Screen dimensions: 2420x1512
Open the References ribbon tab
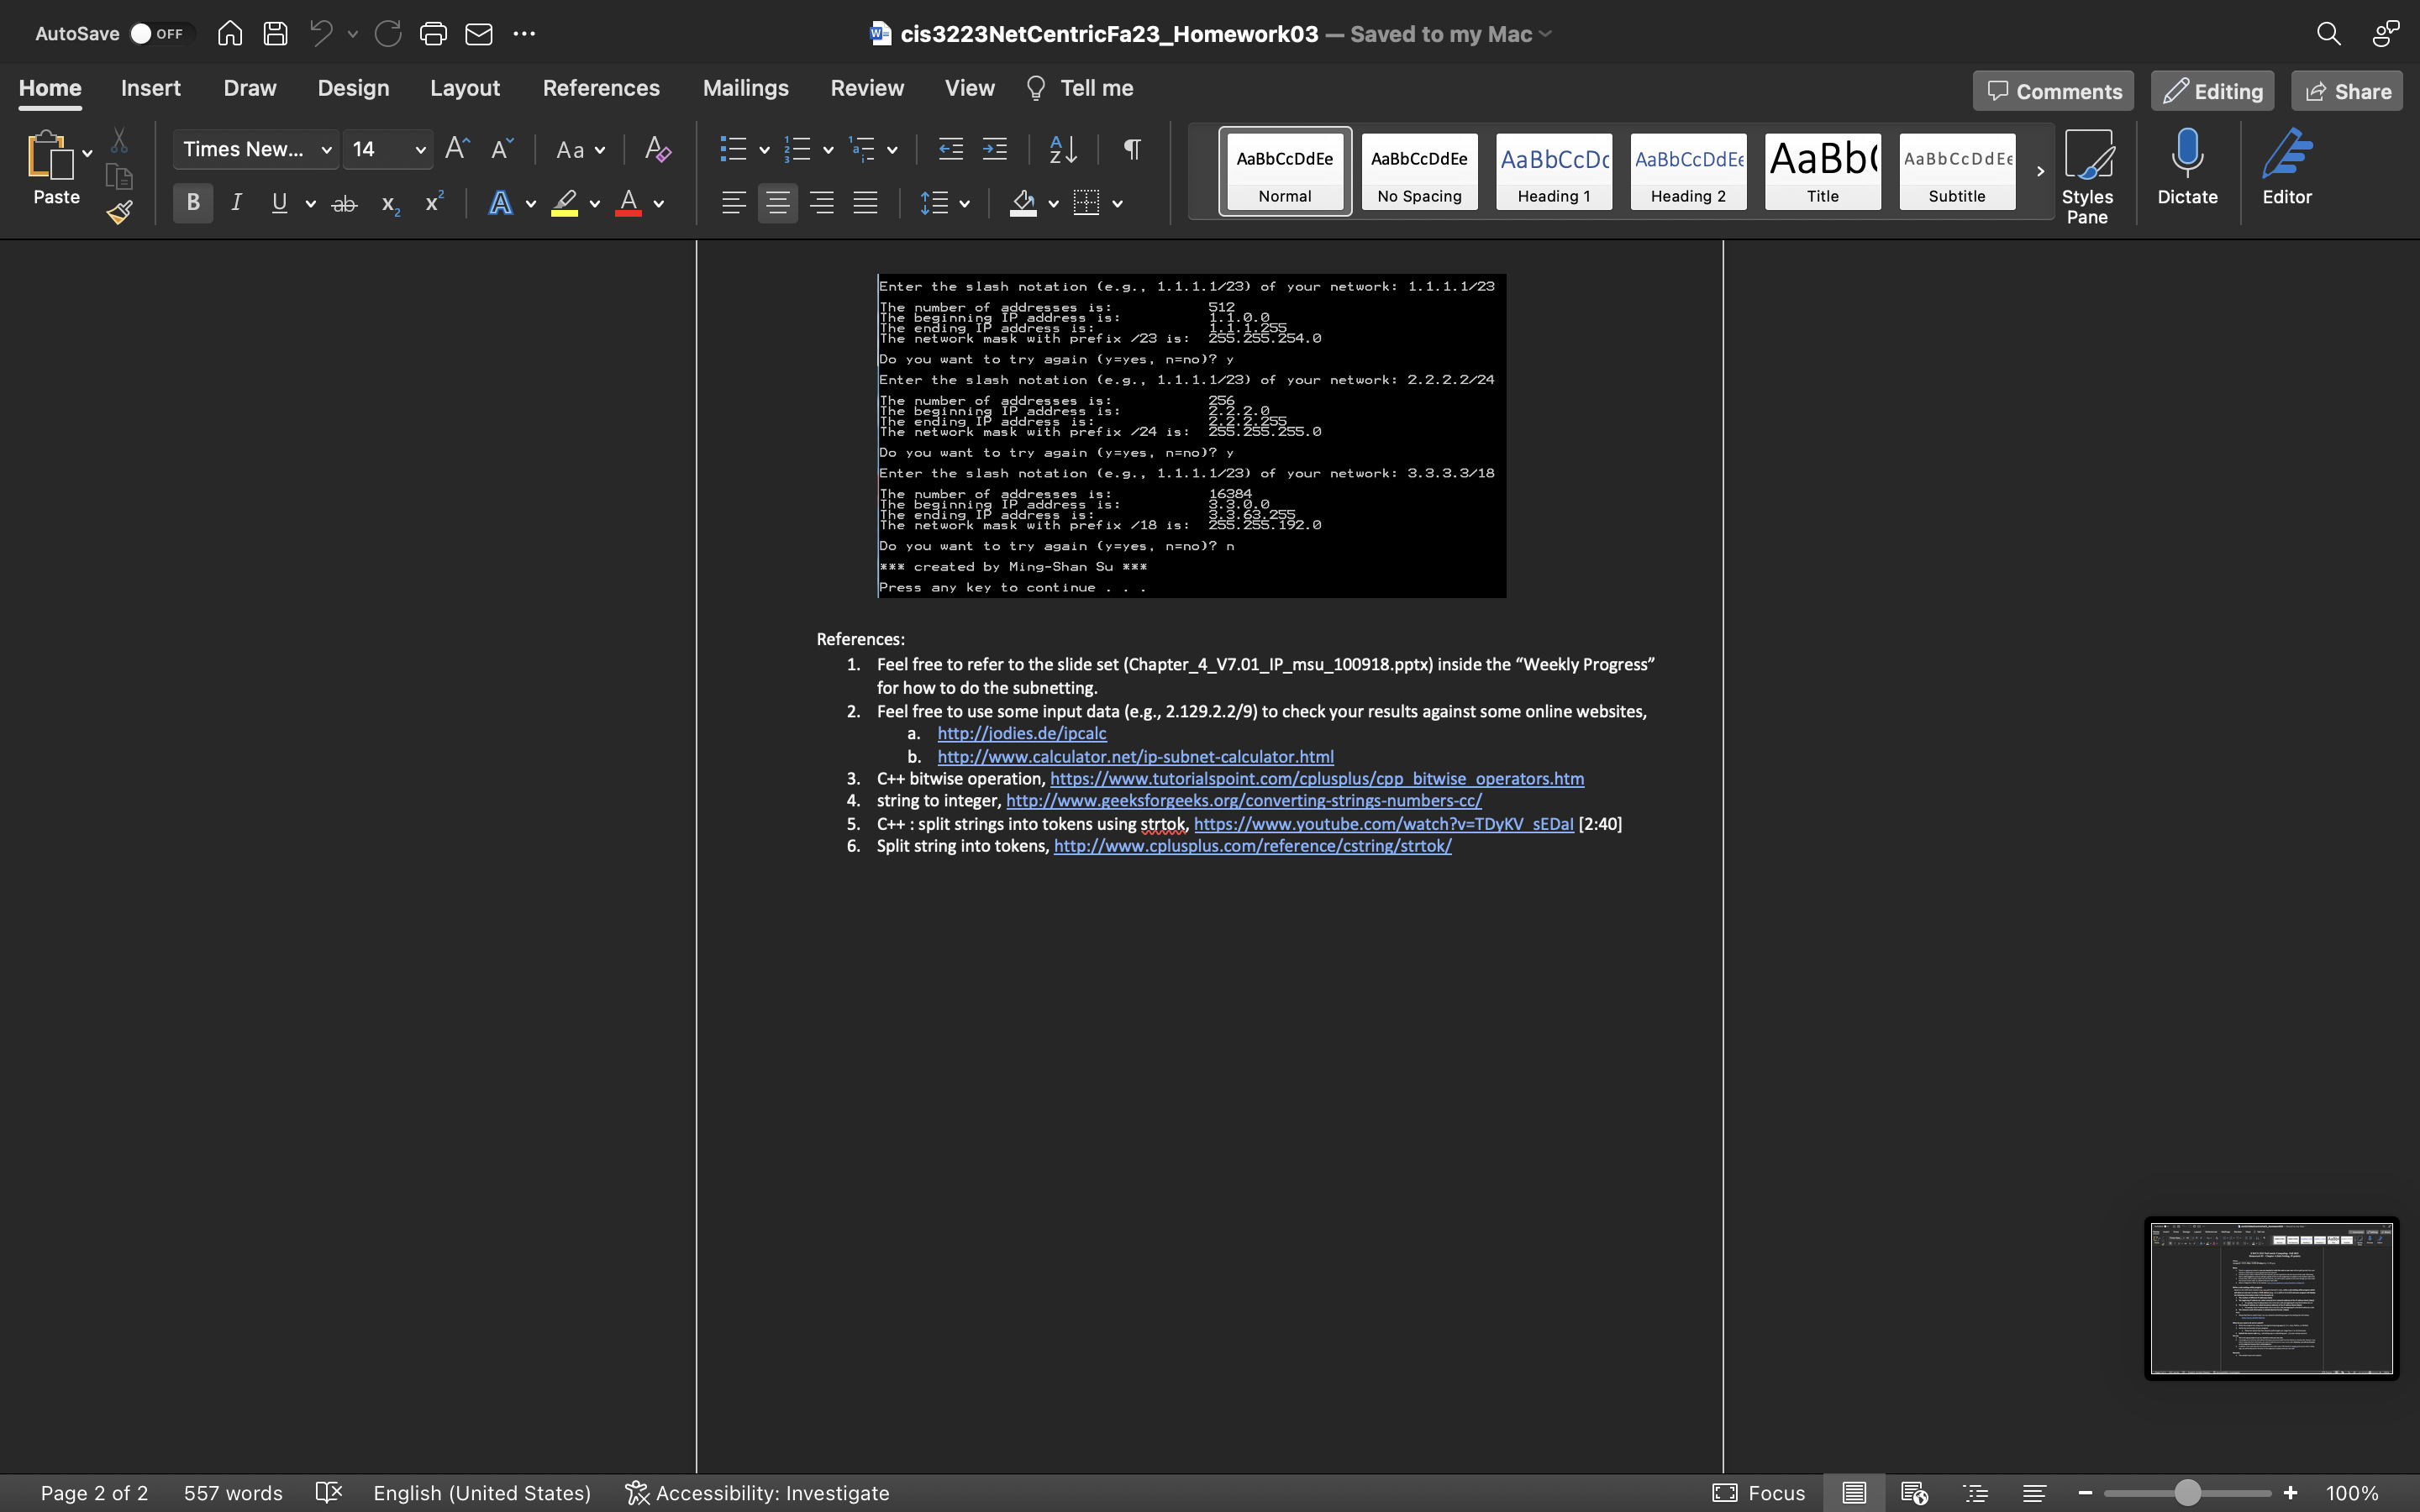coord(601,88)
